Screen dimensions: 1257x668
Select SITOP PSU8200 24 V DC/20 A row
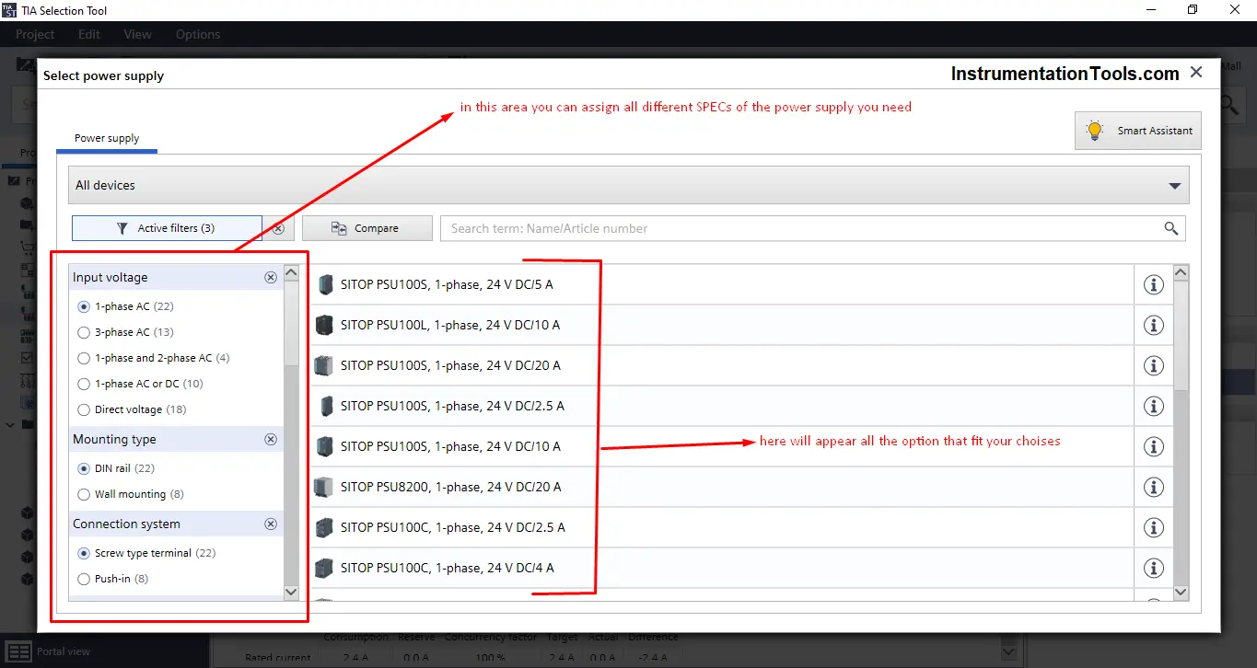[x=722, y=487]
